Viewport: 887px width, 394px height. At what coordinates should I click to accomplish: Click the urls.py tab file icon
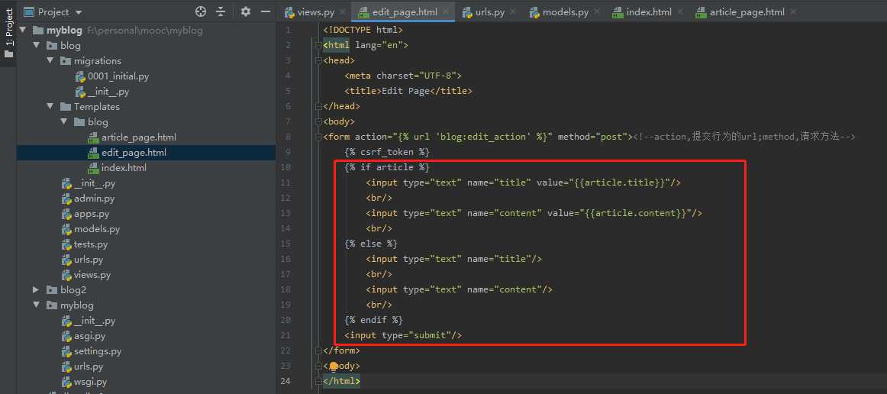(467, 12)
